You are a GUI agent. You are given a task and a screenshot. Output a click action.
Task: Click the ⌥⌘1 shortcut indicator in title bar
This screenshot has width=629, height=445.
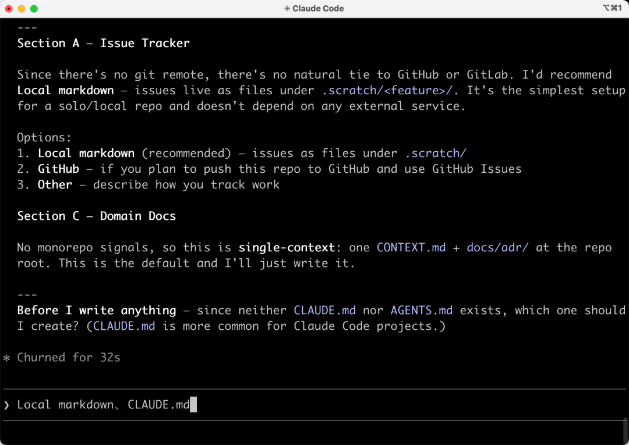click(612, 8)
